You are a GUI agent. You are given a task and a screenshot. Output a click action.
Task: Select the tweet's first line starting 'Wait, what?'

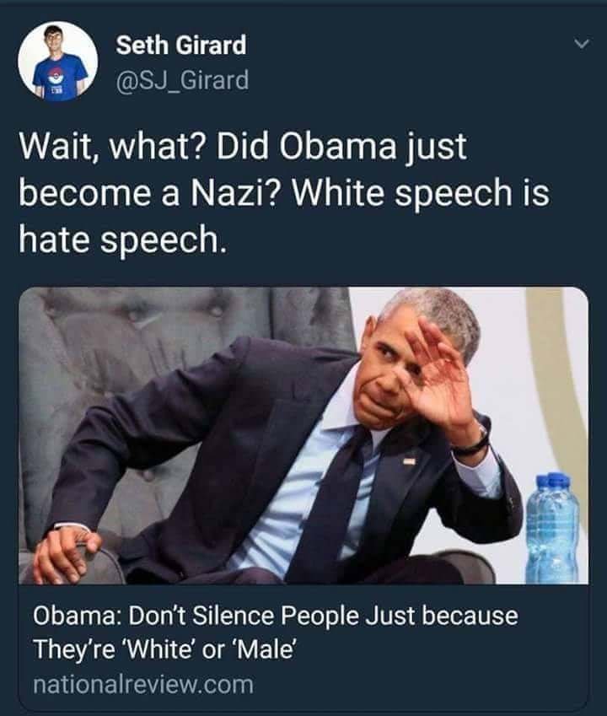coord(243,147)
